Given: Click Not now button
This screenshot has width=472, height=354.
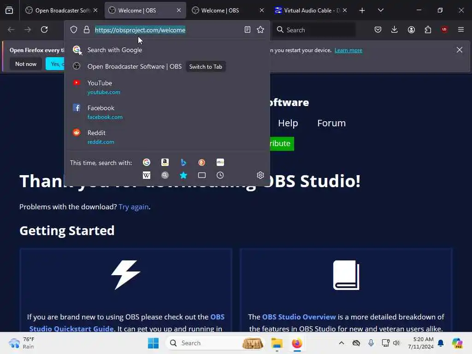Looking at the screenshot, I should (x=26, y=64).
